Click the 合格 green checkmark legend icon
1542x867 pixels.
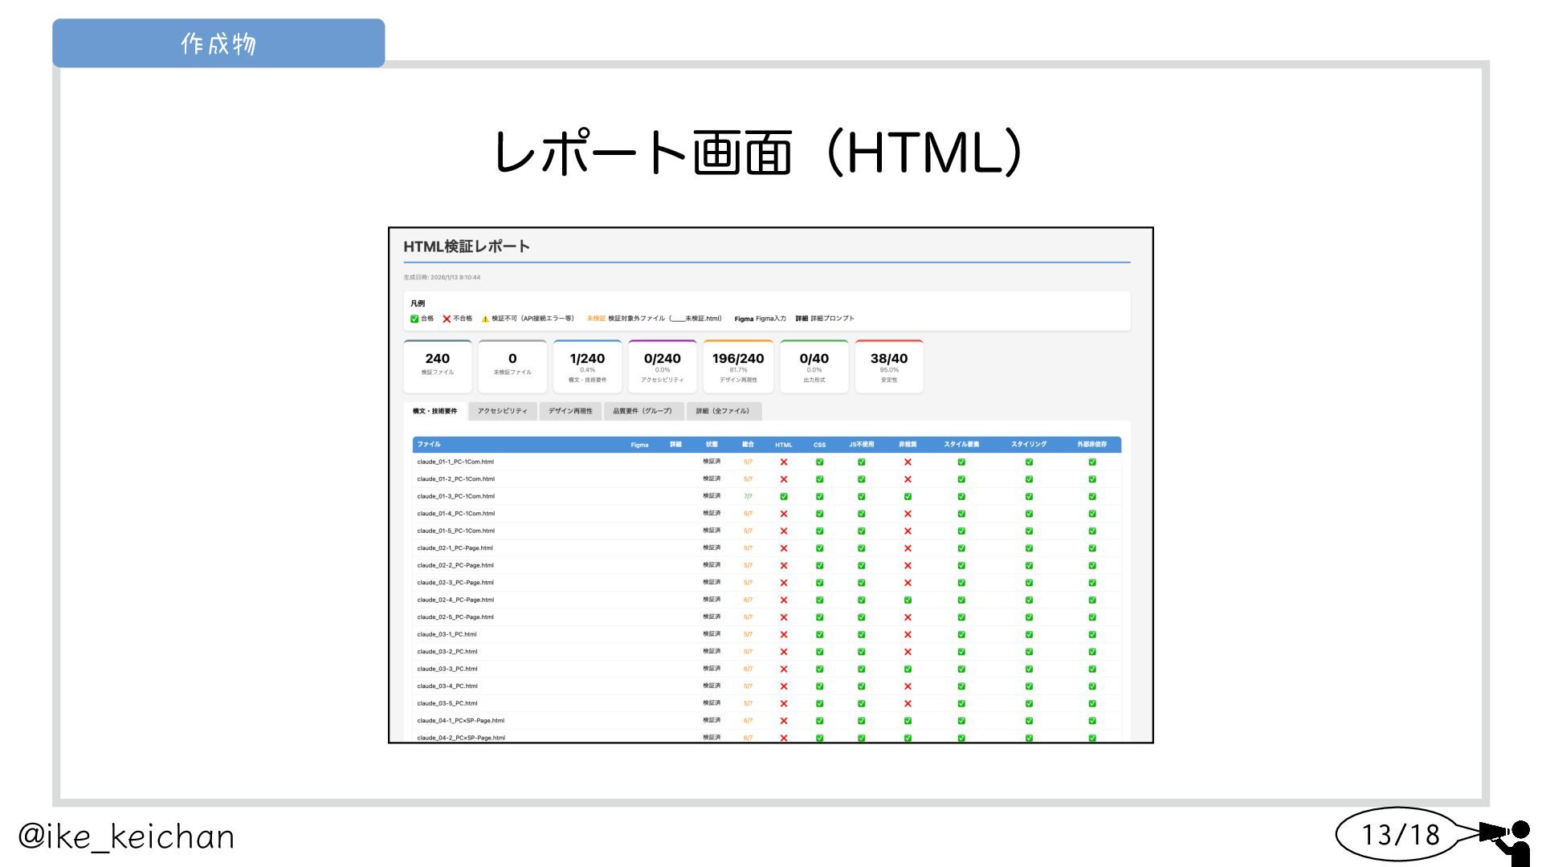[x=414, y=319]
